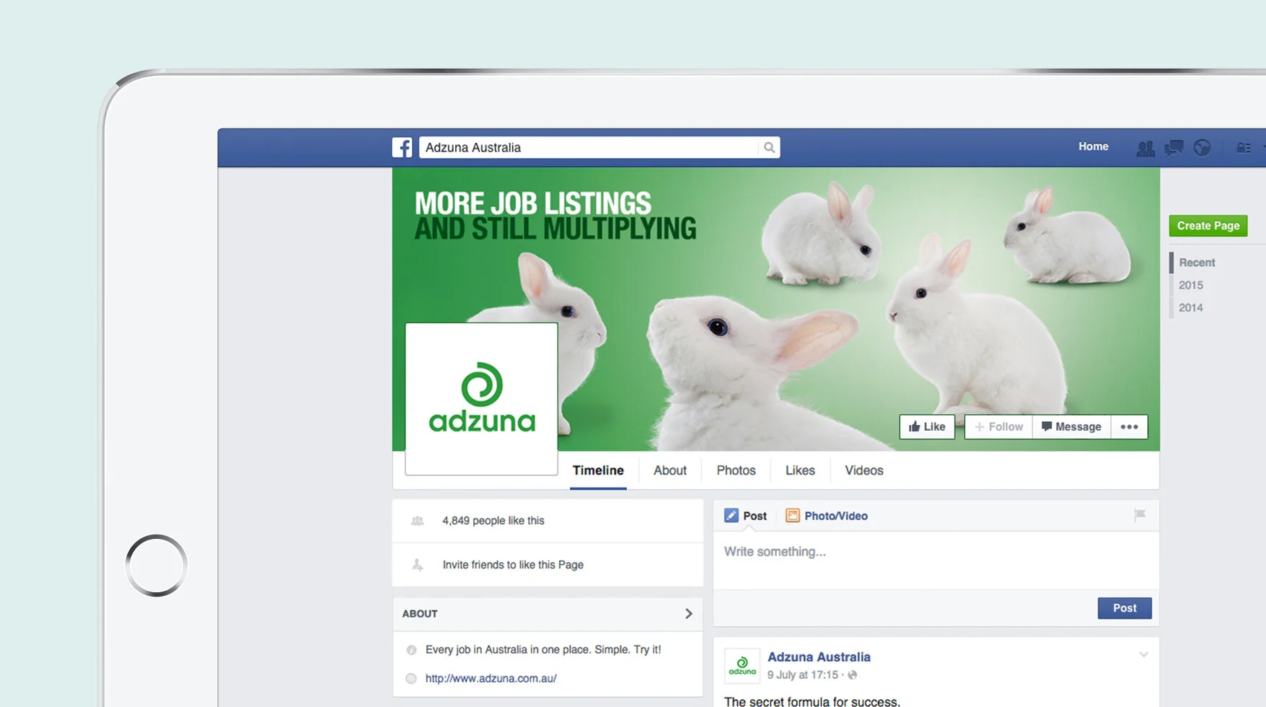Jump to Recent in timeline navigator
Viewport: 1266px width, 707px height.
coord(1197,263)
